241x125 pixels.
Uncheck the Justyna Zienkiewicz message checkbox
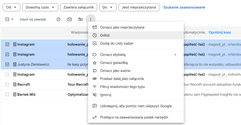[7, 64]
